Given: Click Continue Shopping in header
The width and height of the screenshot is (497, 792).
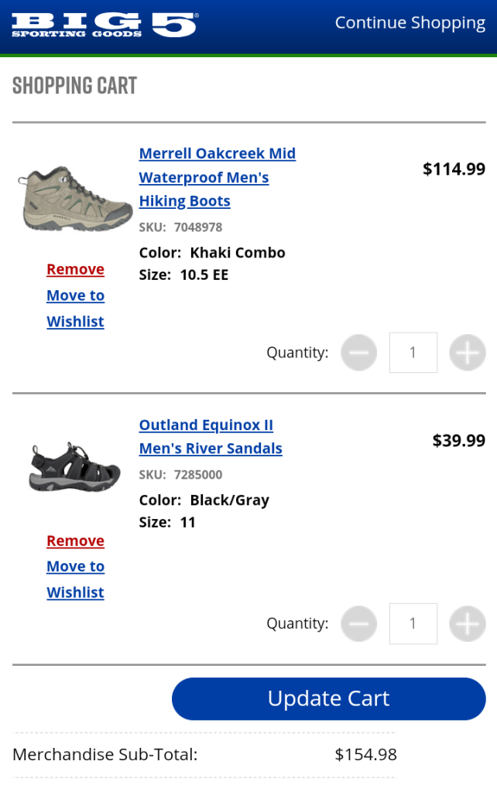Looking at the screenshot, I should [410, 23].
